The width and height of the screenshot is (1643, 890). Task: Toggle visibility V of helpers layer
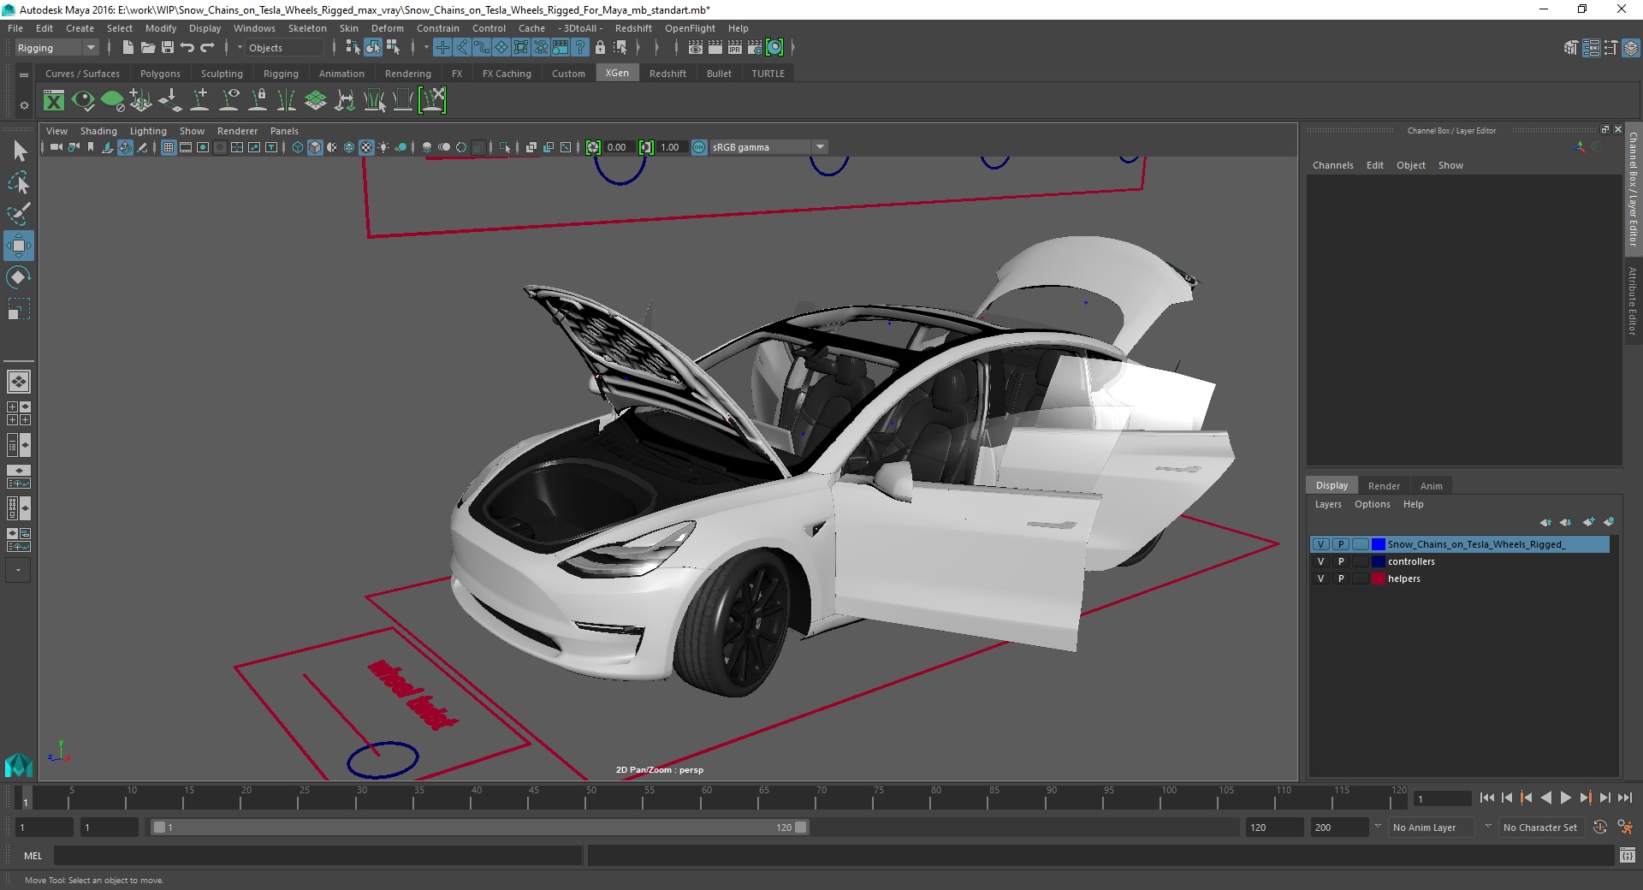click(1320, 578)
